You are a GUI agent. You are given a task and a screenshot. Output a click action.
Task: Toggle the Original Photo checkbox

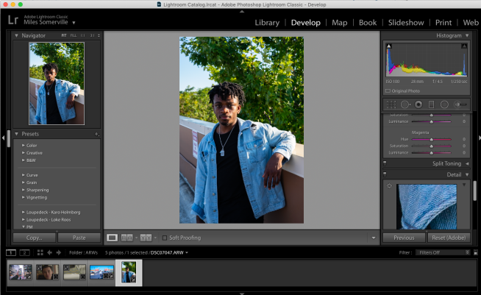pyautogui.click(x=388, y=90)
